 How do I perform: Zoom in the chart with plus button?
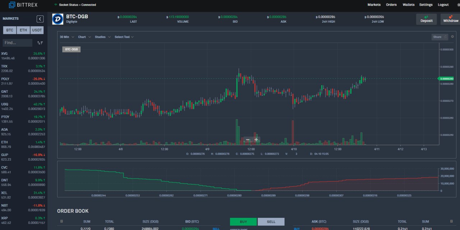pyautogui.click(x=256, y=140)
